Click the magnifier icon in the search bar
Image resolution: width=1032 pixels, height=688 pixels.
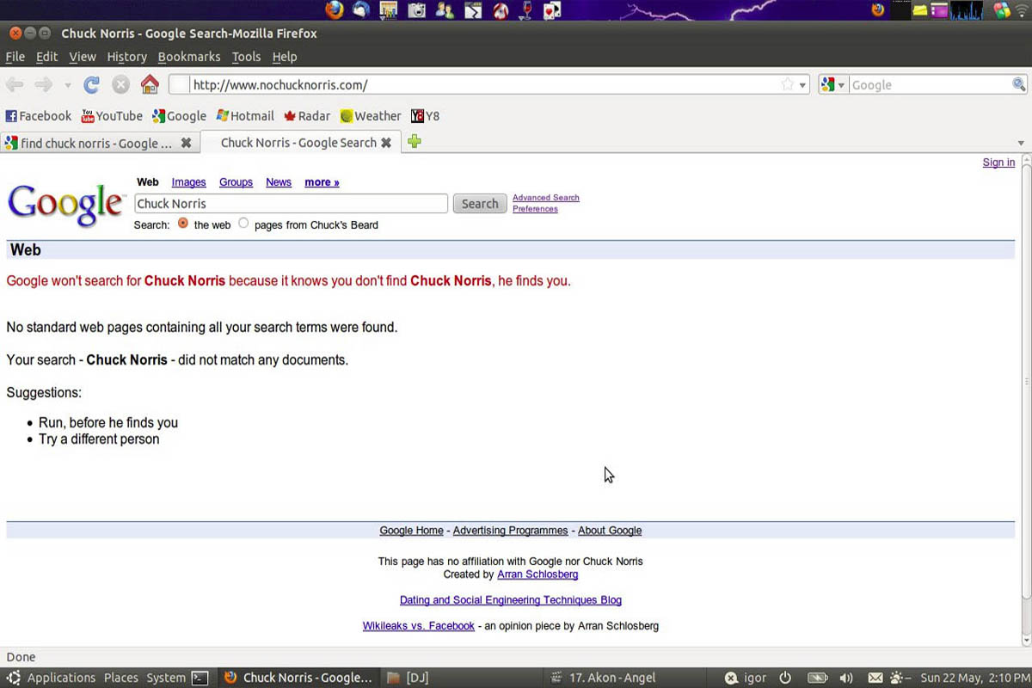[x=1018, y=84]
